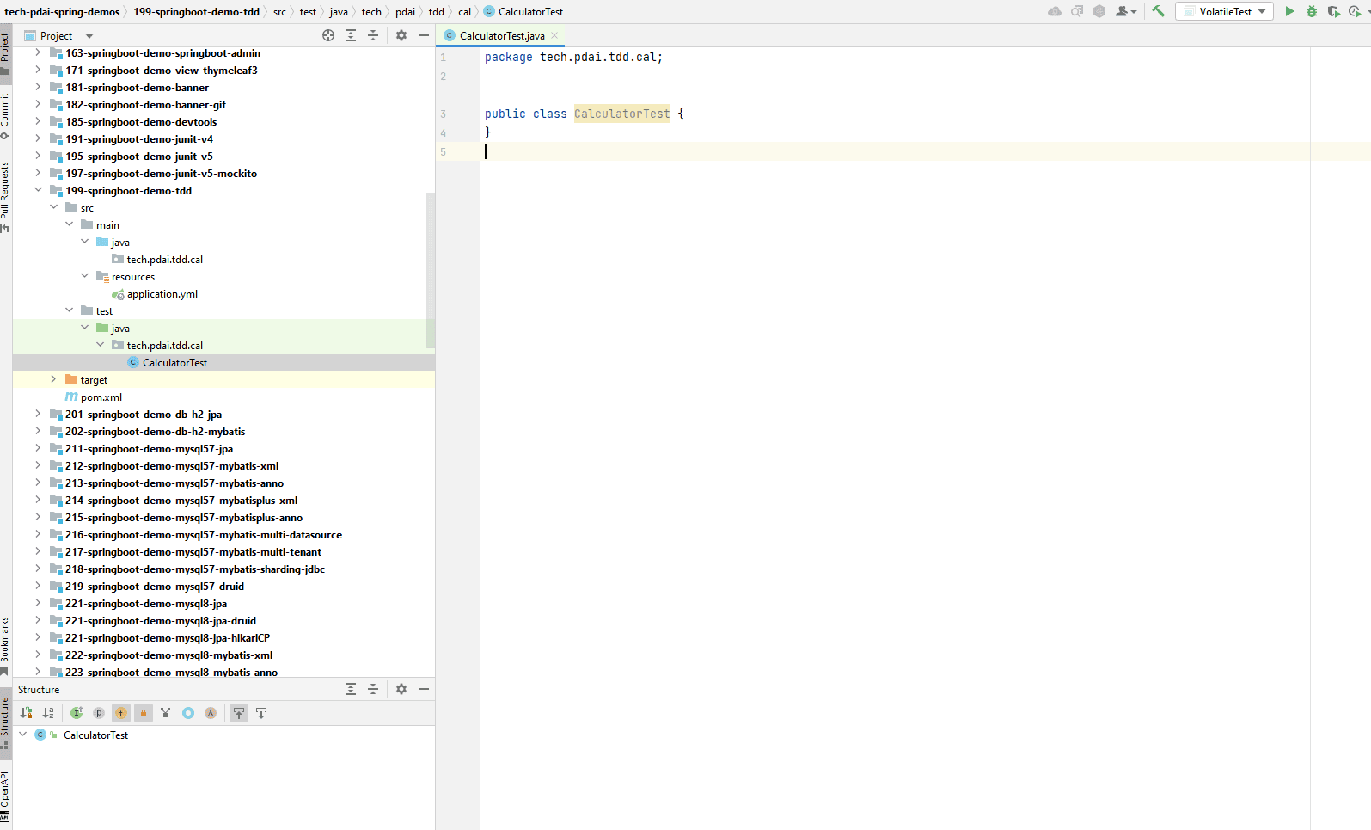Expand all in the Project panel toolbar
This screenshot has width=1371, height=830.
351,35
